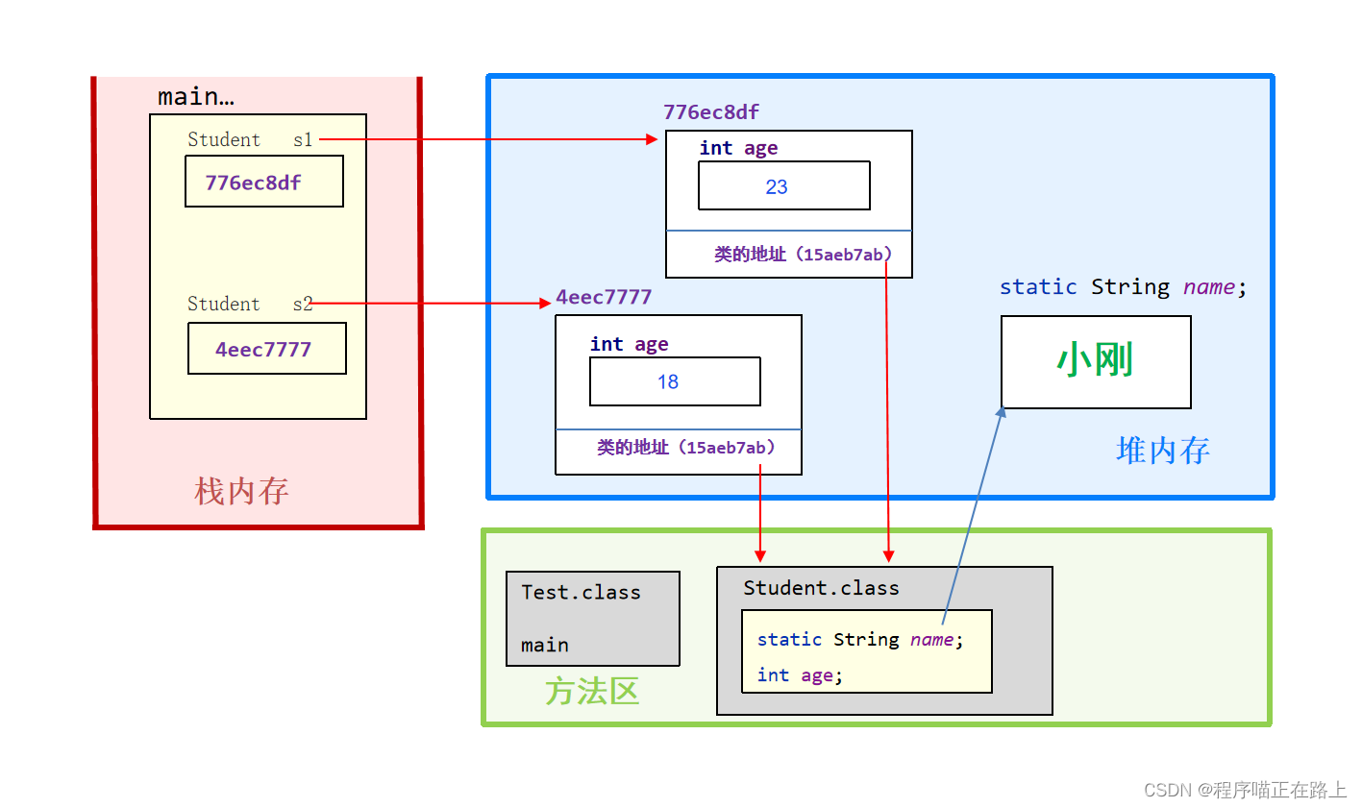1362x808 pixels.
Task: Click the heap address label 776ec8df above object
Action: pos(711,112)
